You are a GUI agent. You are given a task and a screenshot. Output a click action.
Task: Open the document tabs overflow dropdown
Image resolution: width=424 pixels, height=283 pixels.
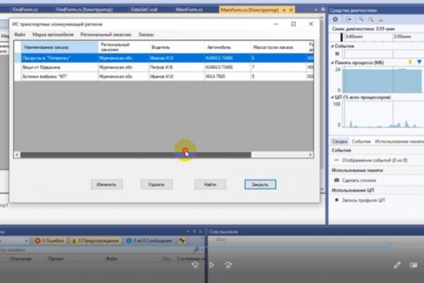316,10
